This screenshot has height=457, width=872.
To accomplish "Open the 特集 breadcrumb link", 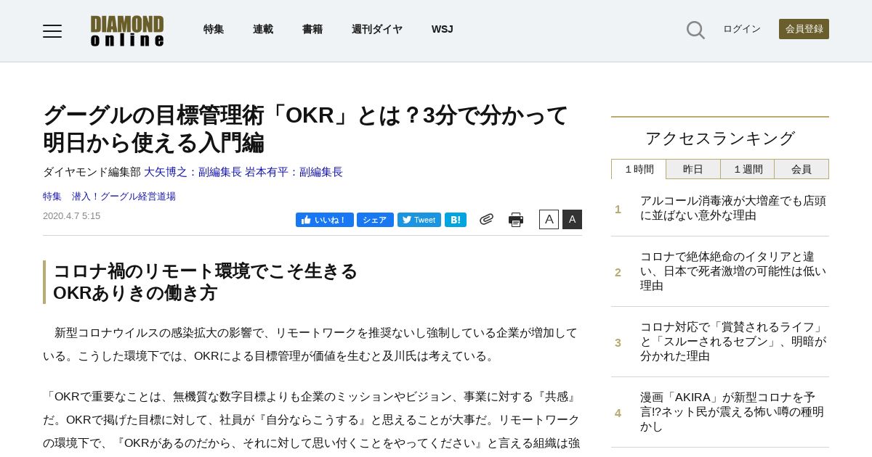I will (52, 197).
